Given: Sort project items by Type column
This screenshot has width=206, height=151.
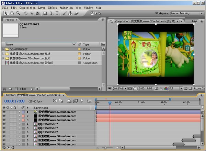Looking at the screenshot, I should click(90, 44).
